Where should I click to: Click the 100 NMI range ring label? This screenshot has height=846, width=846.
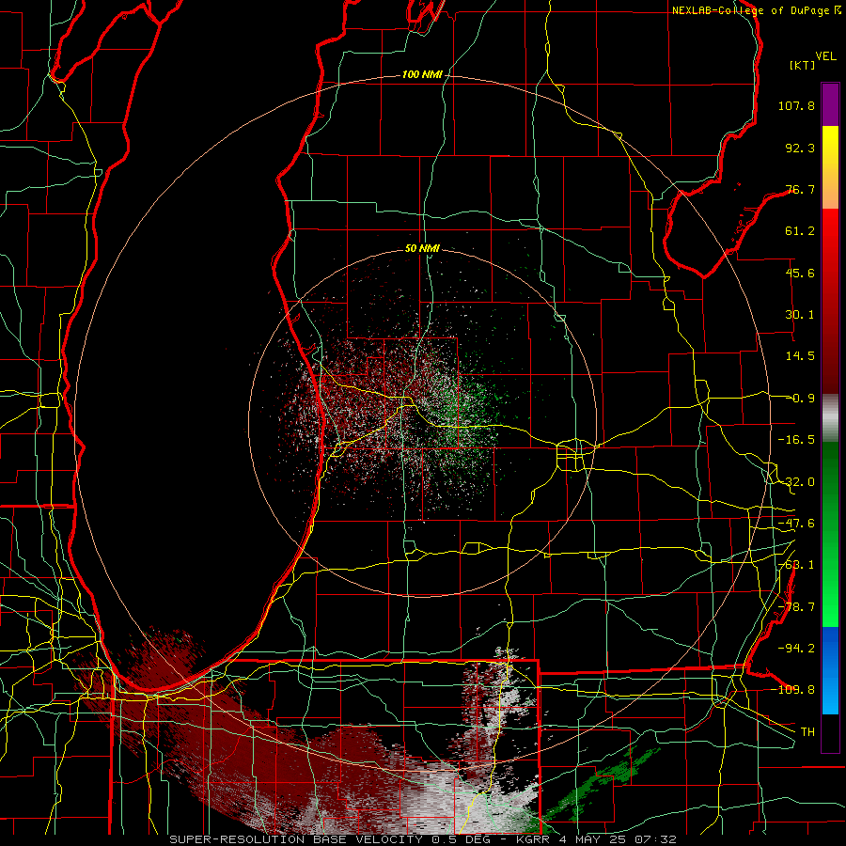click(421, 74)
